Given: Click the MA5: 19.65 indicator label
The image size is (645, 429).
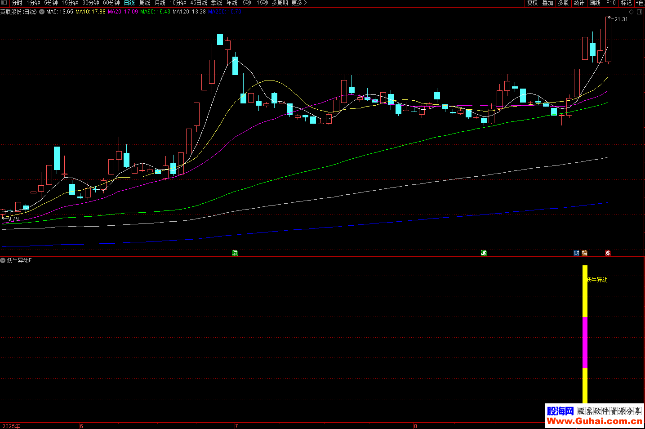Looking at the screenshot, I should 60,12.
